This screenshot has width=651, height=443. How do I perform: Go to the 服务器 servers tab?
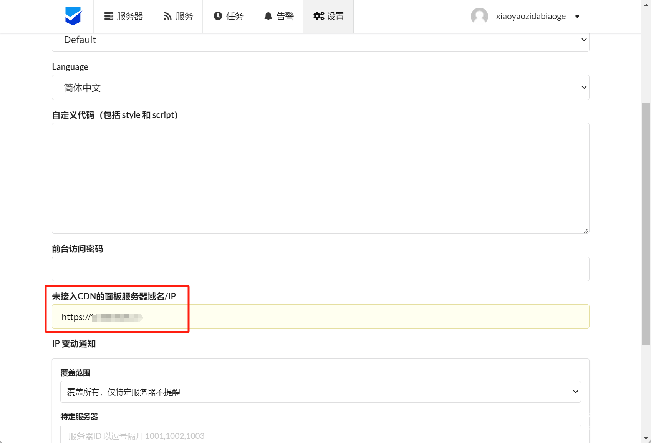coord(123,16)
